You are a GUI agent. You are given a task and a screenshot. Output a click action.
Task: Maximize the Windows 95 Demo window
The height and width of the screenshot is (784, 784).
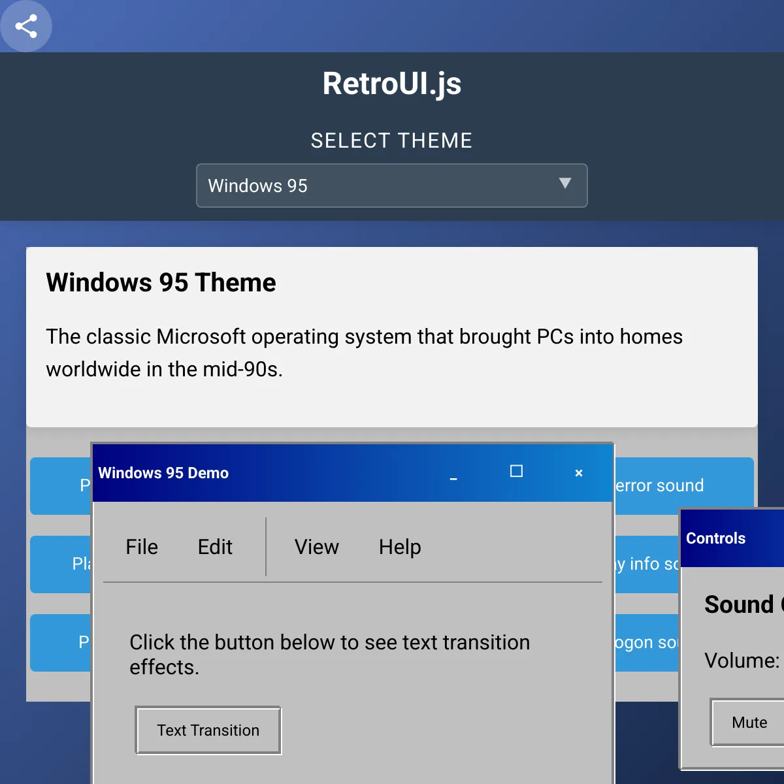(x=516, y=471)
